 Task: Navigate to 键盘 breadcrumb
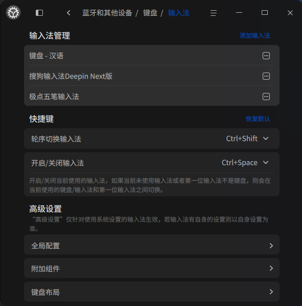click(150, 13)
